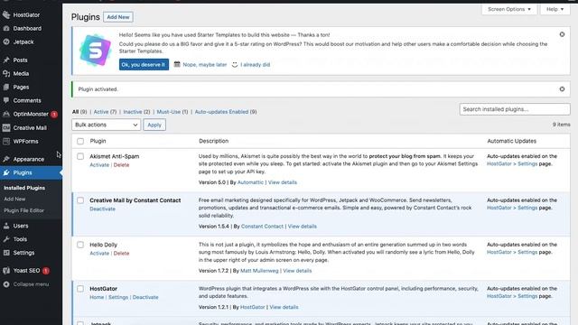The image size is (578, 325).
Task: Delete the Hello Dolly plugin
Action: coord(121,253)
